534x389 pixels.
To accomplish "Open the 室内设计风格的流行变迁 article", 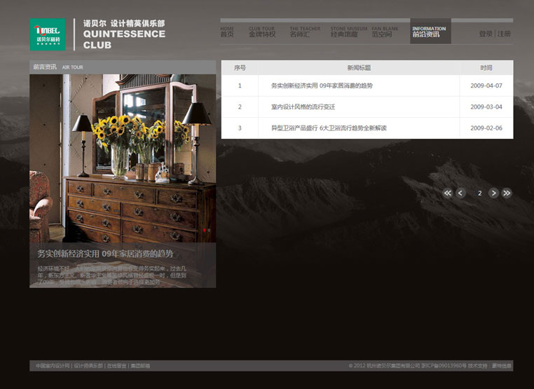I will click(303, 107).
